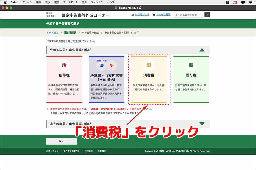Click the green 贈 circle icon
The width and height of the screenshot is (256, 170).
click(191, 65)
